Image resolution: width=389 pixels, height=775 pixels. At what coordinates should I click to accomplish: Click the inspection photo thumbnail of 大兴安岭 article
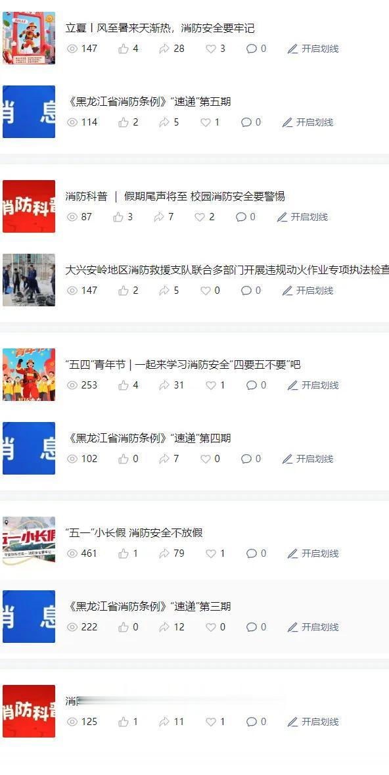(29, 280)
